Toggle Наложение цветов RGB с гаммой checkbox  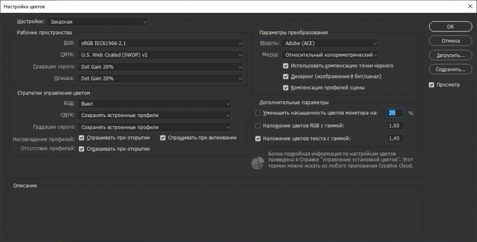click(x=258, y=126)
